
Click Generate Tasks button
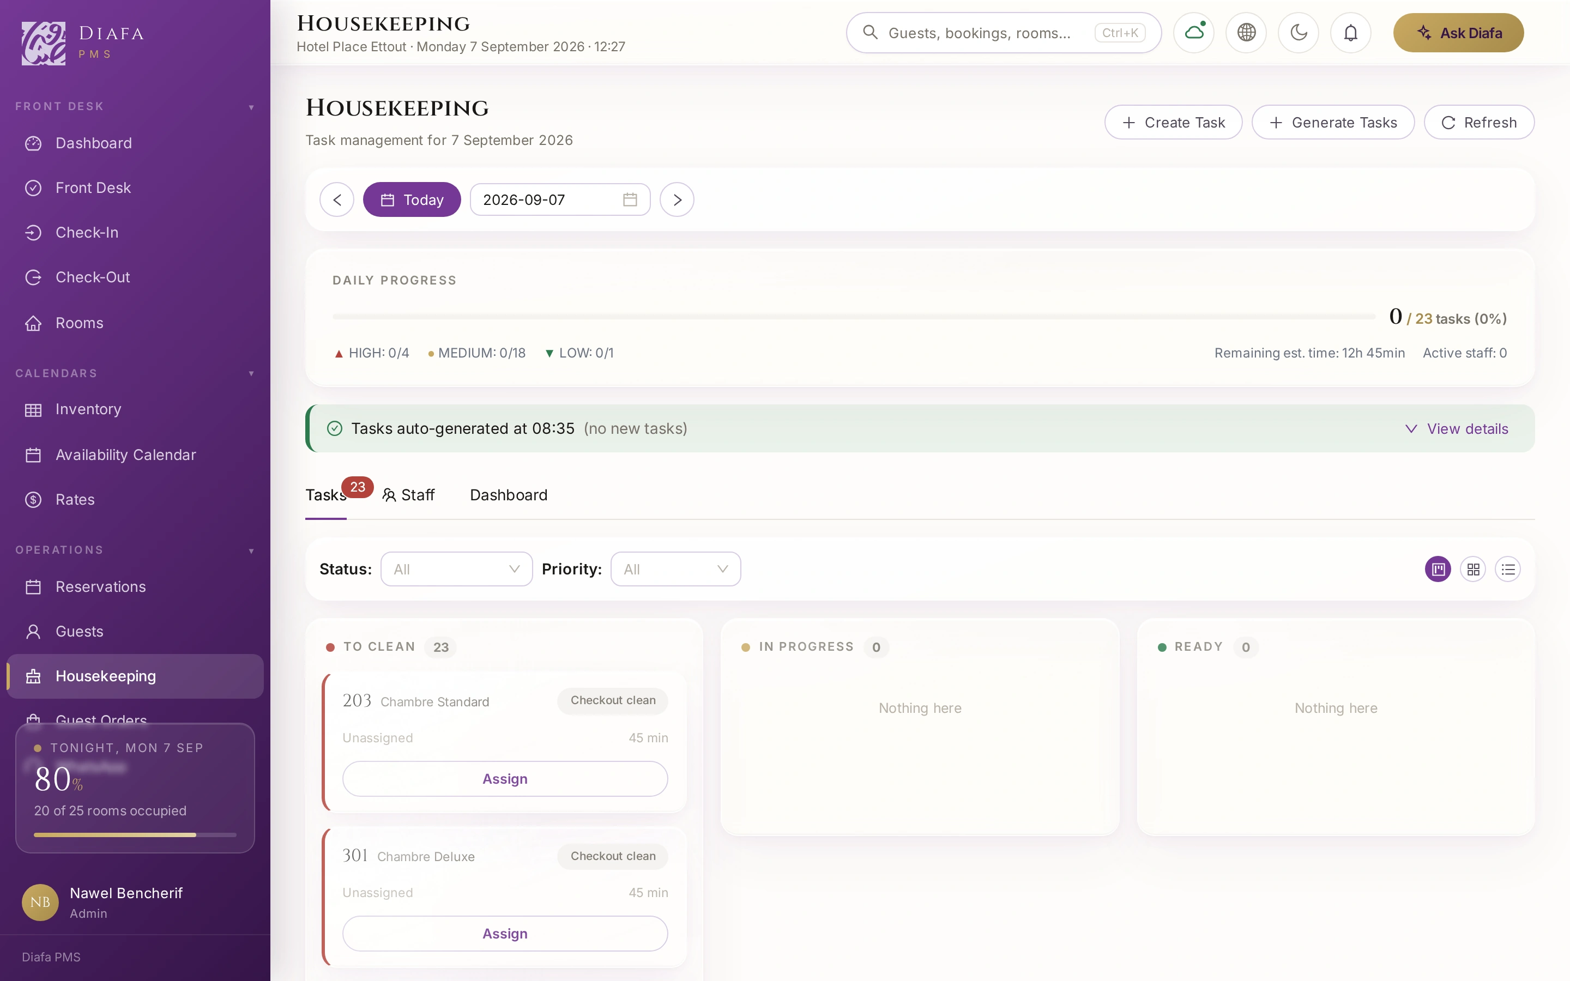point(1332,122)
